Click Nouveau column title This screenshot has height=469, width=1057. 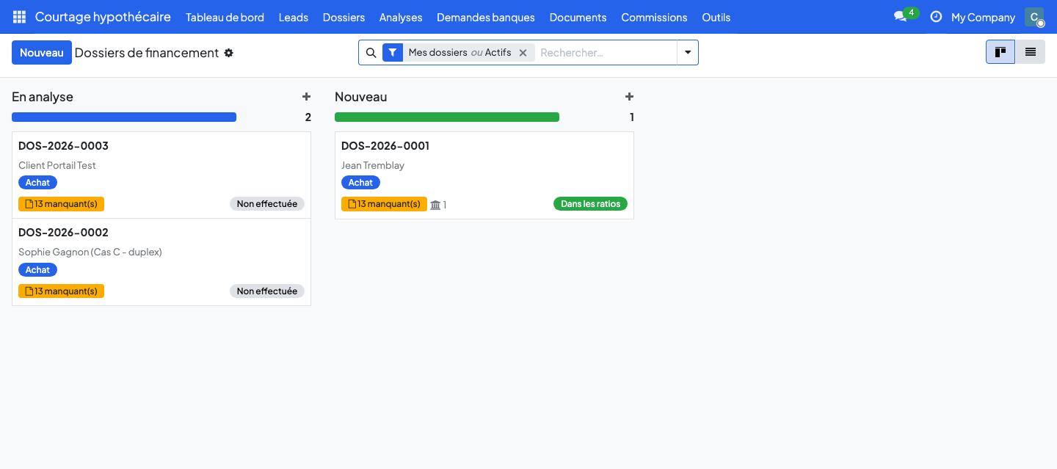click(x=361, y=97)
